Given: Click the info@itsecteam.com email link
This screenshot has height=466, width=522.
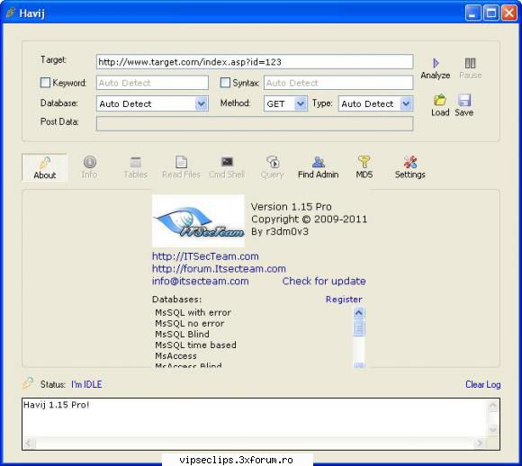Looking at the screenshot, I should click(x=201, y=281).
